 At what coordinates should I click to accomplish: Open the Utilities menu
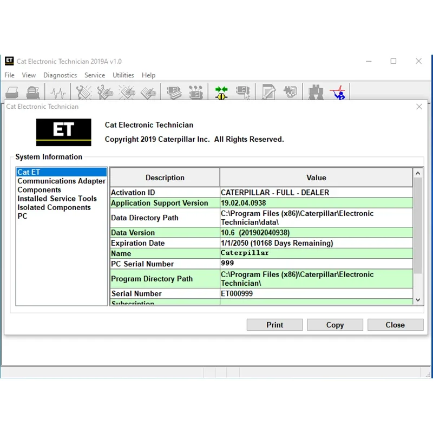pyautogui.click(x=123, y=75)
